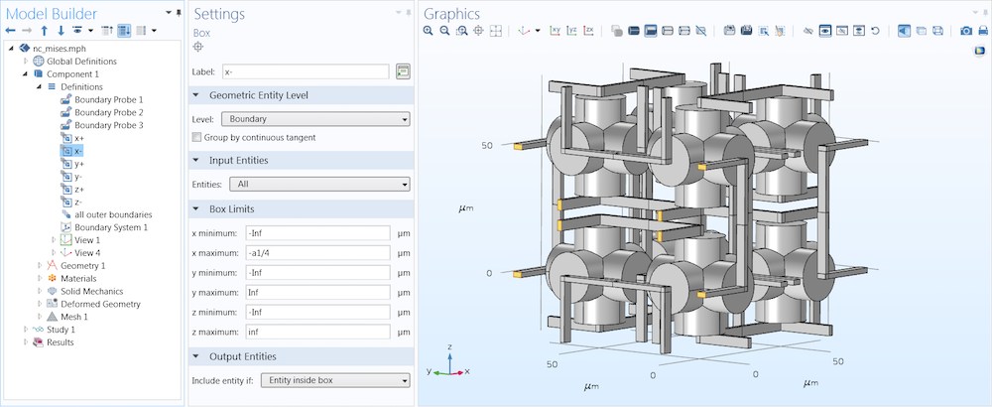
Task: Select the 'all outer boundaries' tree node
Action: [x=113, y=214]
